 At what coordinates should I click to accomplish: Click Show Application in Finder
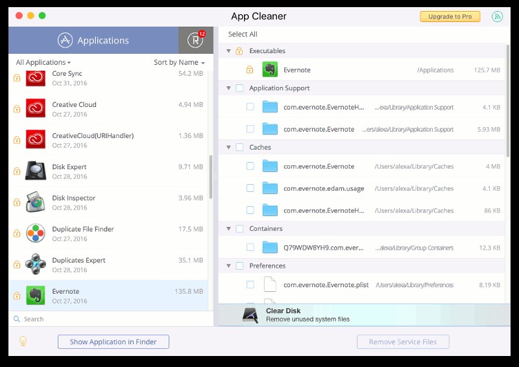tap(113, 342)
